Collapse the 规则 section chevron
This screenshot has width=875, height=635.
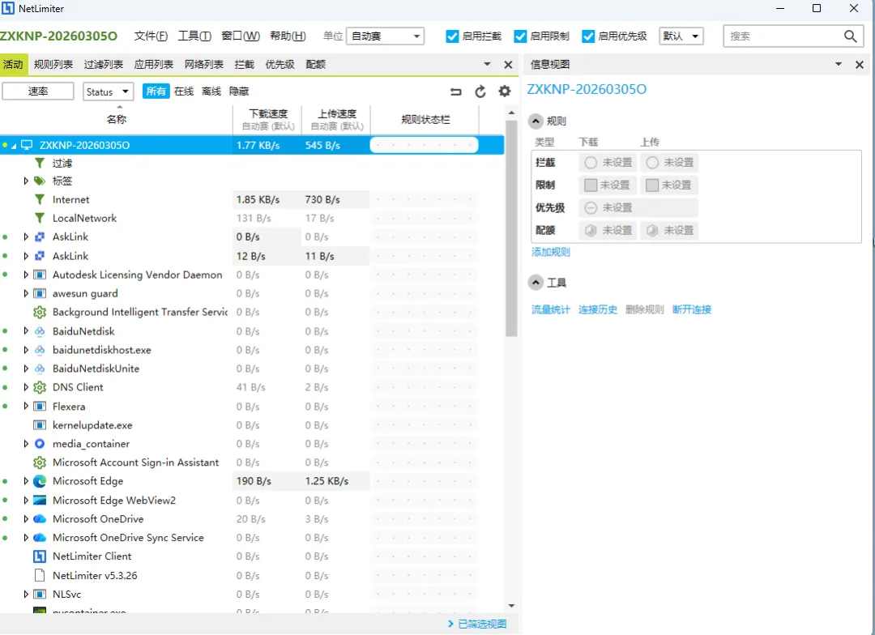pyautogui.click(x=536, y=121)
